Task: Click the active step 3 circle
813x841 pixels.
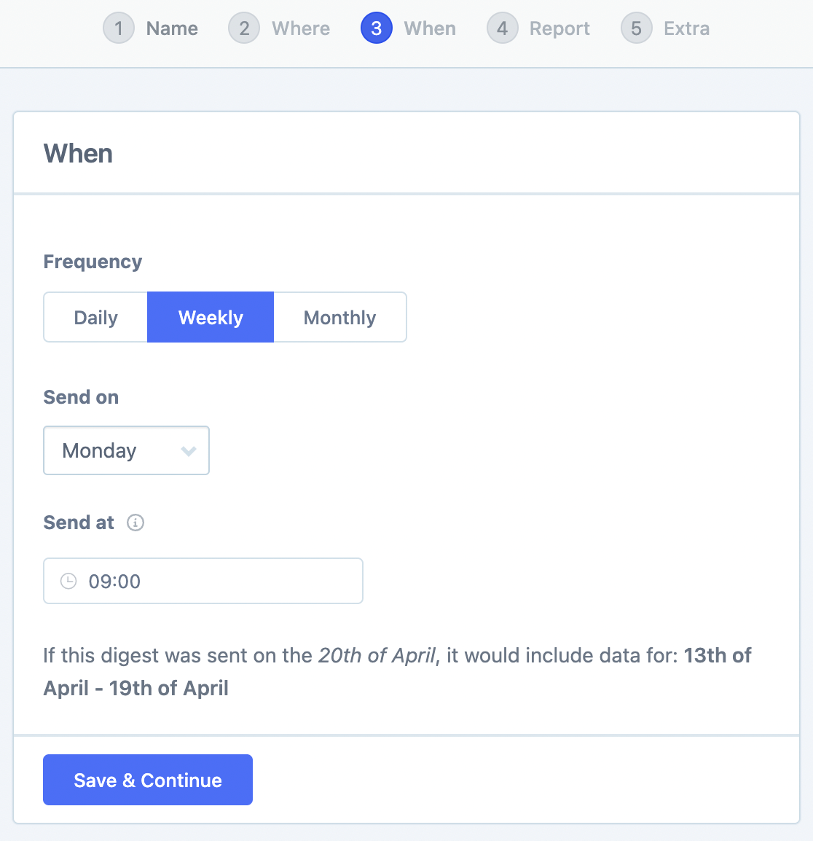Action: 377,28
